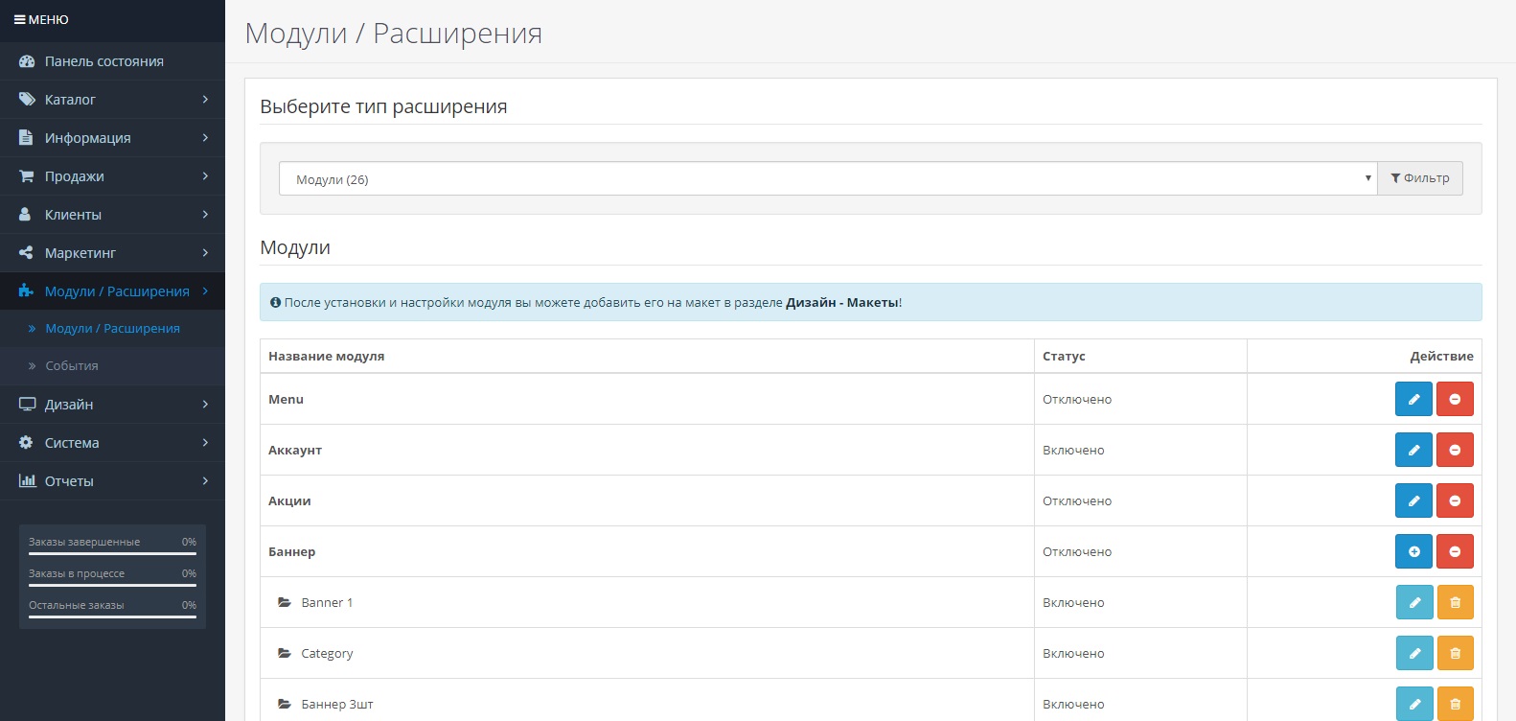The height and width of the screenshot is (721, 1516).
Task: Uninstall the Аккаунт module with red button
Action: pyautogui.click(x=1454, y=450)
